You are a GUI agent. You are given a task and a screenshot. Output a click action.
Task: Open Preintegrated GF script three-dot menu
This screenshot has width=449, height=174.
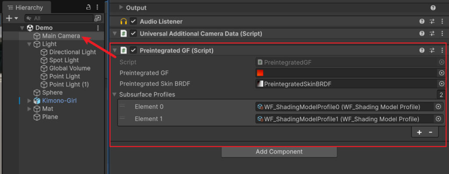442,51
